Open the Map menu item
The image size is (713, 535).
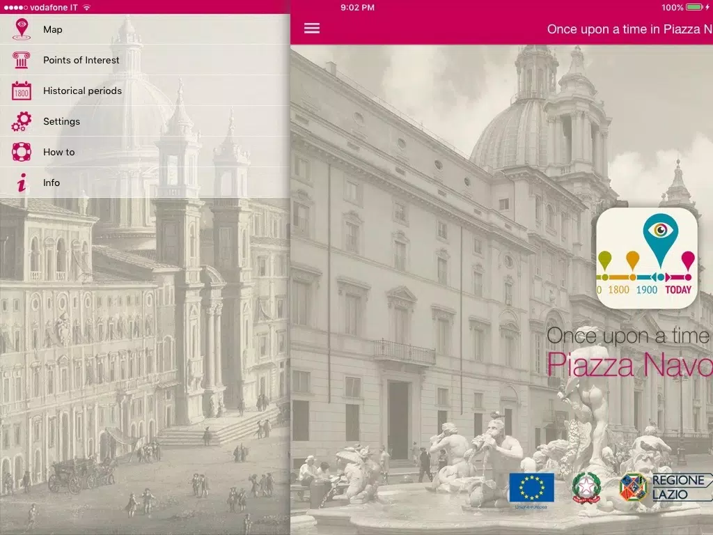pos(145,29)
